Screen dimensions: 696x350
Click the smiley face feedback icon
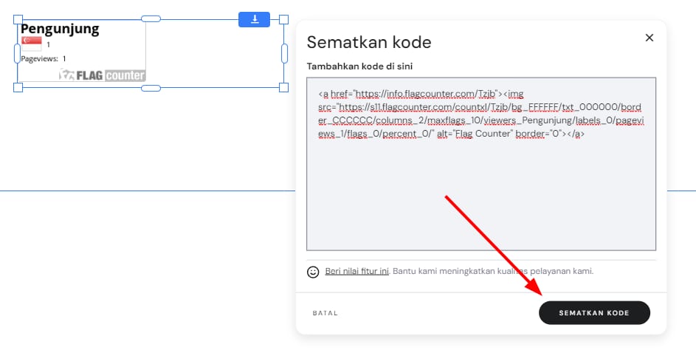(313, 272)
